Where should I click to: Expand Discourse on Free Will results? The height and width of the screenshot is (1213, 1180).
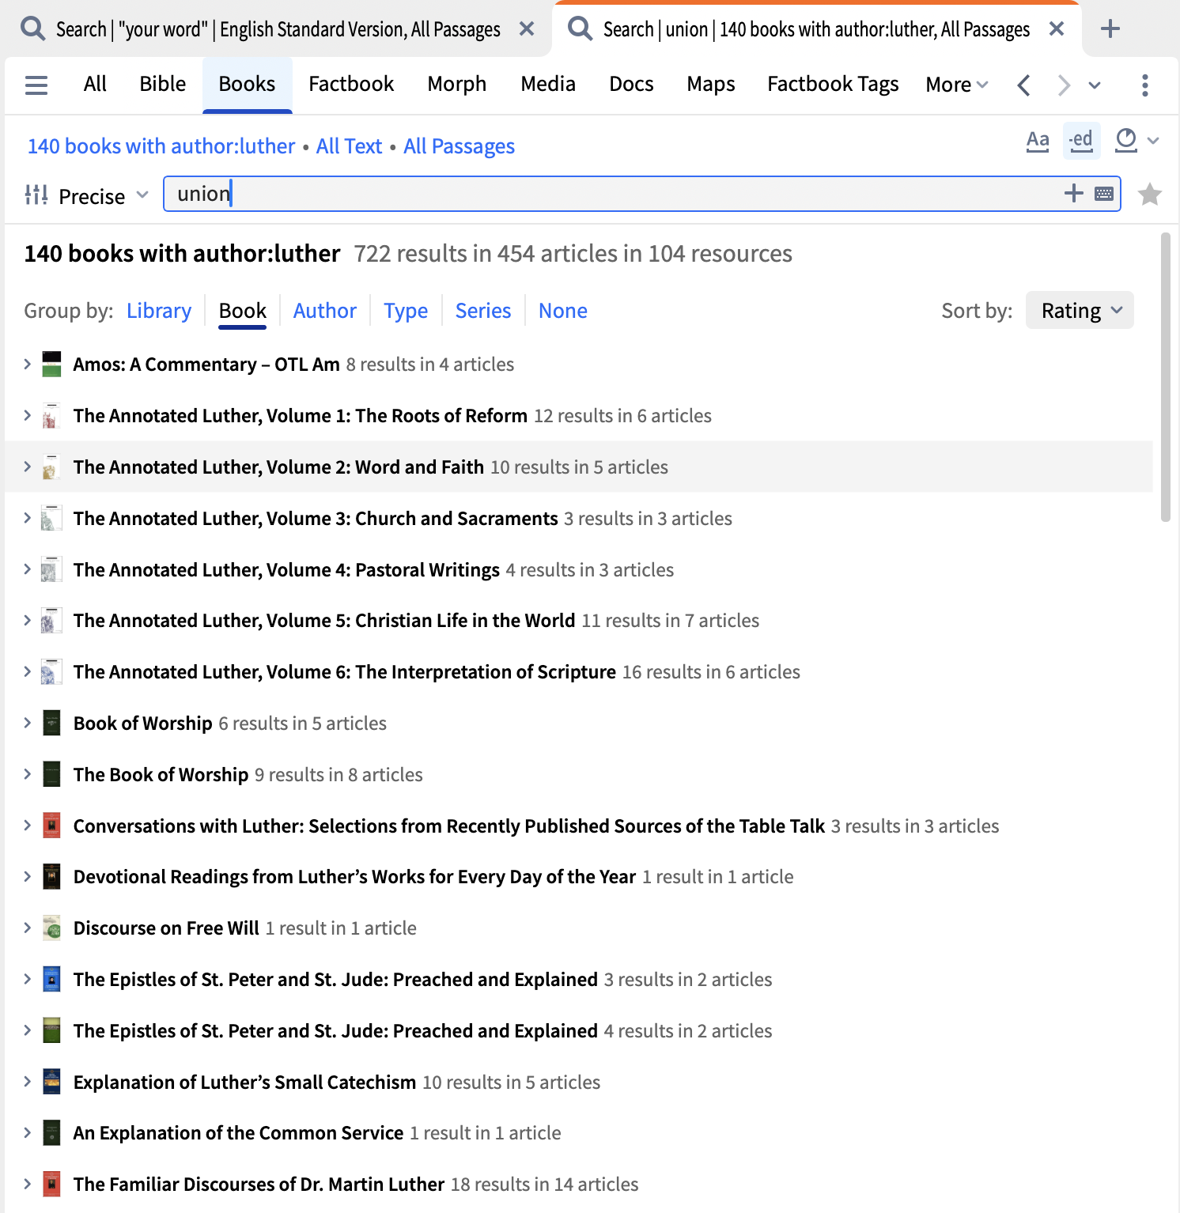coord(28,928)
